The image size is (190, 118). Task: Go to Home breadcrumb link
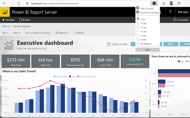(x=6, y=26)
